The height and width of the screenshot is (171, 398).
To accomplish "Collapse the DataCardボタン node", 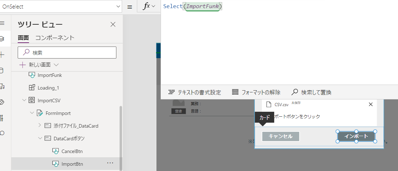I will [x=40, y=138].
